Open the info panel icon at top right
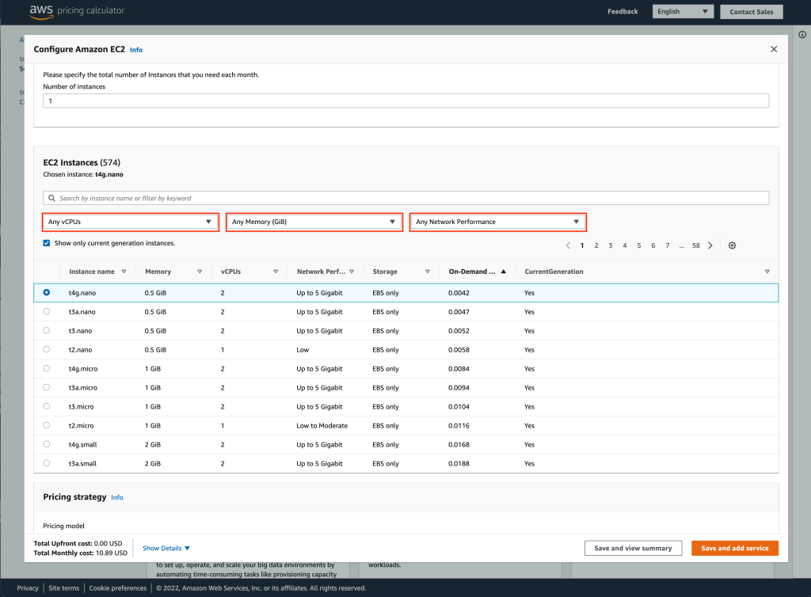811x597 pixels. pos(802,35)
